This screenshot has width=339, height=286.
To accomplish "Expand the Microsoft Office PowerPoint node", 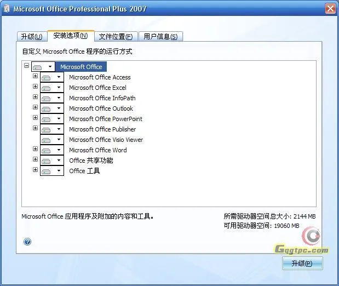I will pyautogui.click(x=35, y=117).
